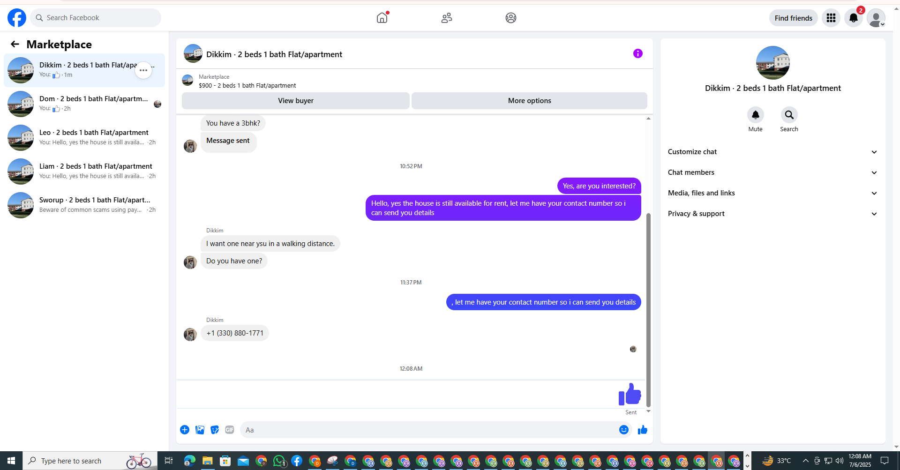Open Microsoft Store from the taskbar
The image size is (900, 470).
tap(225, 461)
